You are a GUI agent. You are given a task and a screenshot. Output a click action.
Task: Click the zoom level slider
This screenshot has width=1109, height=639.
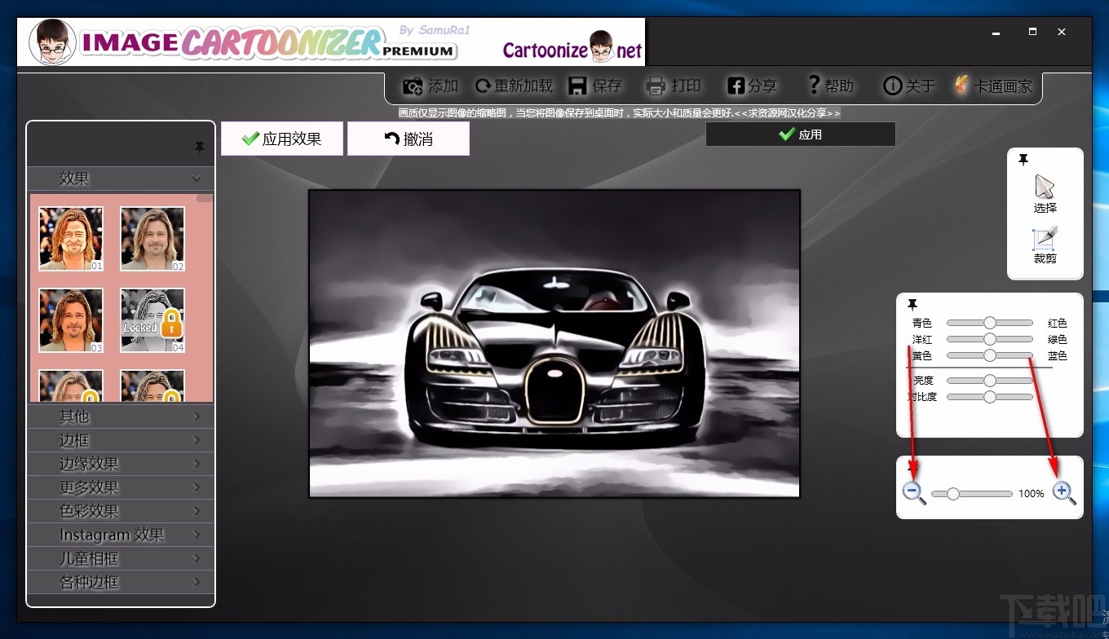pyautogui.click(x=972, y=493)
